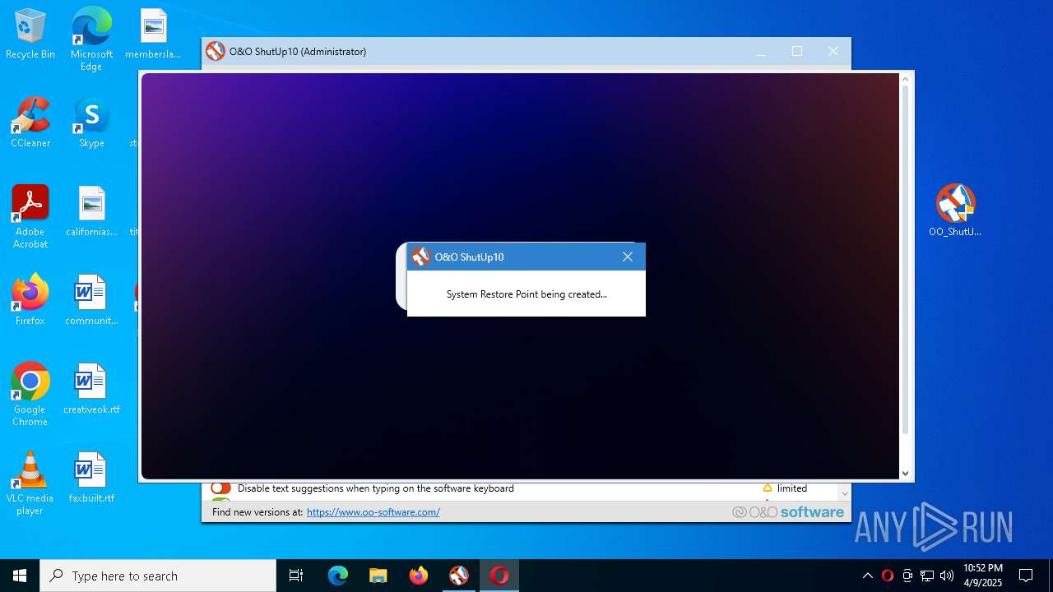This screenshot has height=592, width=1053.
Task: Click the yellow warning triangle beside 'limited'
Action: [x=768, y=488]
